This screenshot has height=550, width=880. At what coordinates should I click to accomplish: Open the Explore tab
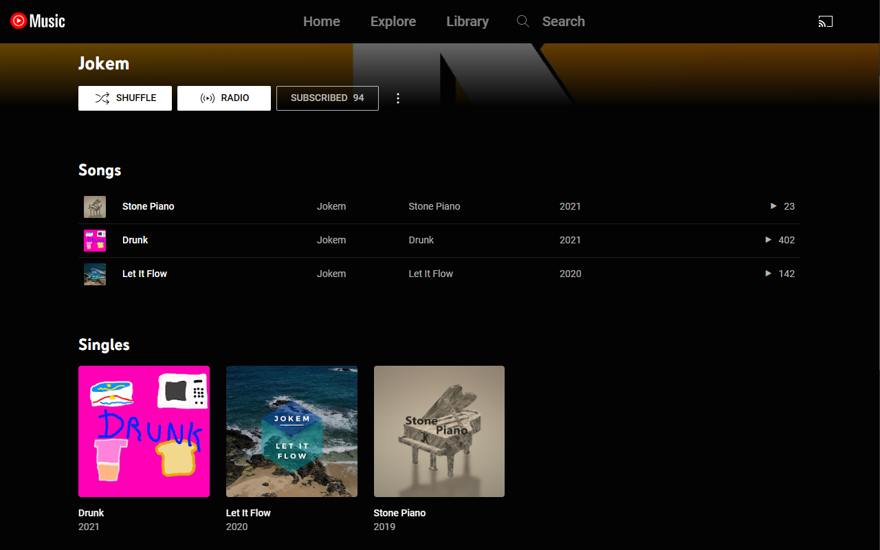pos(393,21)
